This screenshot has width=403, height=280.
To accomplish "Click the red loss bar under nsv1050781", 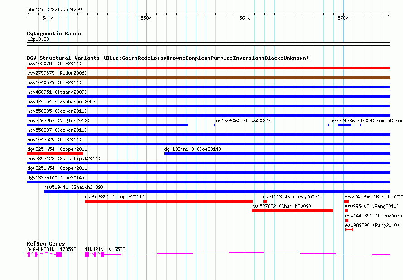I will (208, 68).
